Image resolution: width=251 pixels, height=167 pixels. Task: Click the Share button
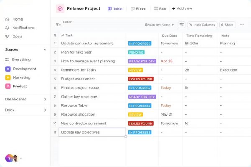click(227, 25)
